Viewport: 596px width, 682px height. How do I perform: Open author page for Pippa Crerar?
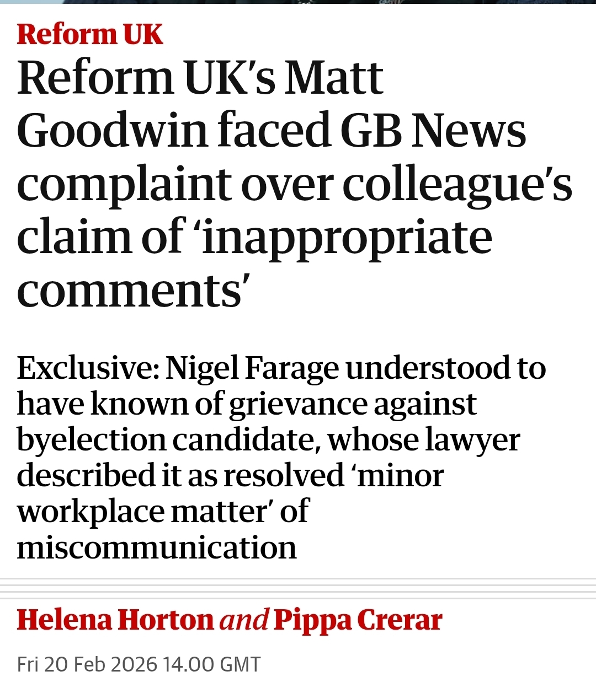358,620
